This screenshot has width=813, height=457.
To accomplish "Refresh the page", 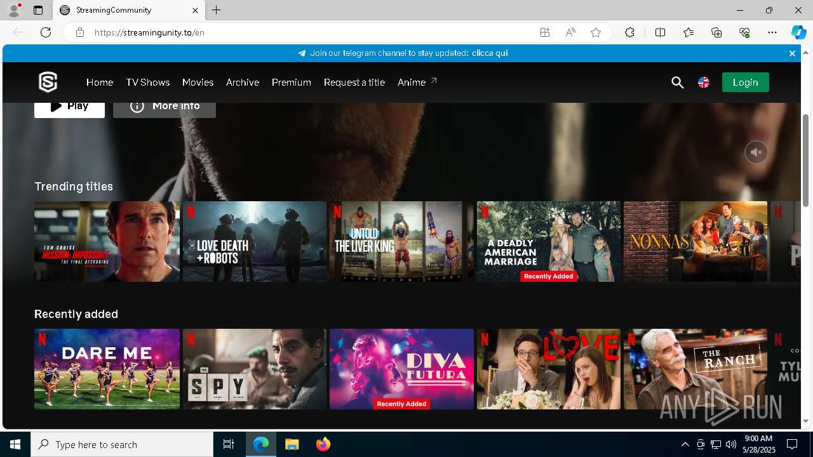I will (46, 32).
